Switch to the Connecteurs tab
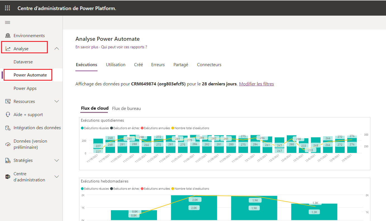This screenshot has height=221, width=386. [x=209, y=65]
